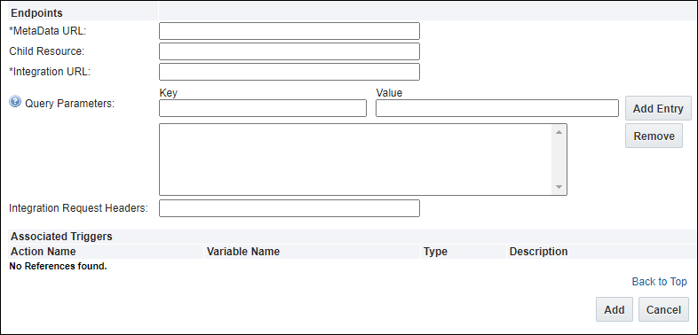Viewport: 698px width, 335px height.
Task: Click the Add Entry button
Action: pos(658,108)
